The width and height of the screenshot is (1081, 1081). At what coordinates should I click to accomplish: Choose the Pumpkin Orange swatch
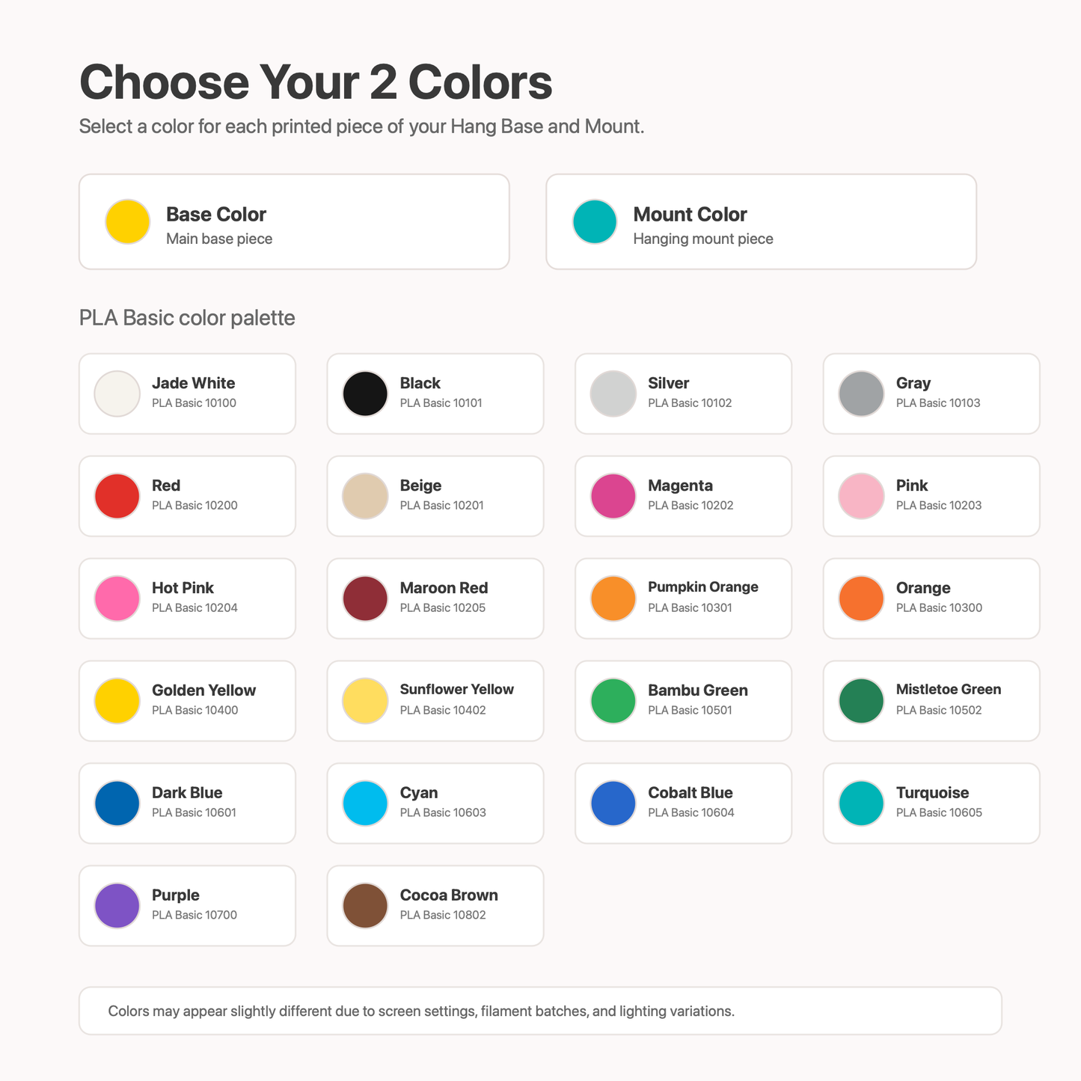[x=683, y=598]
